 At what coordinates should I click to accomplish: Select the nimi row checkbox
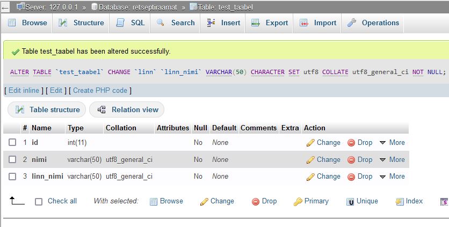pyautogui.click(x=12, y=160)
